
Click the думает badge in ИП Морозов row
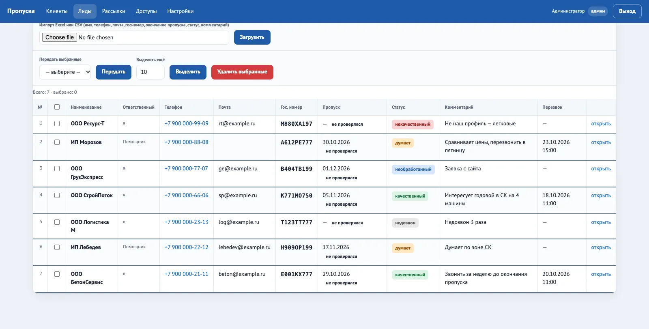[x=403, y=143]
